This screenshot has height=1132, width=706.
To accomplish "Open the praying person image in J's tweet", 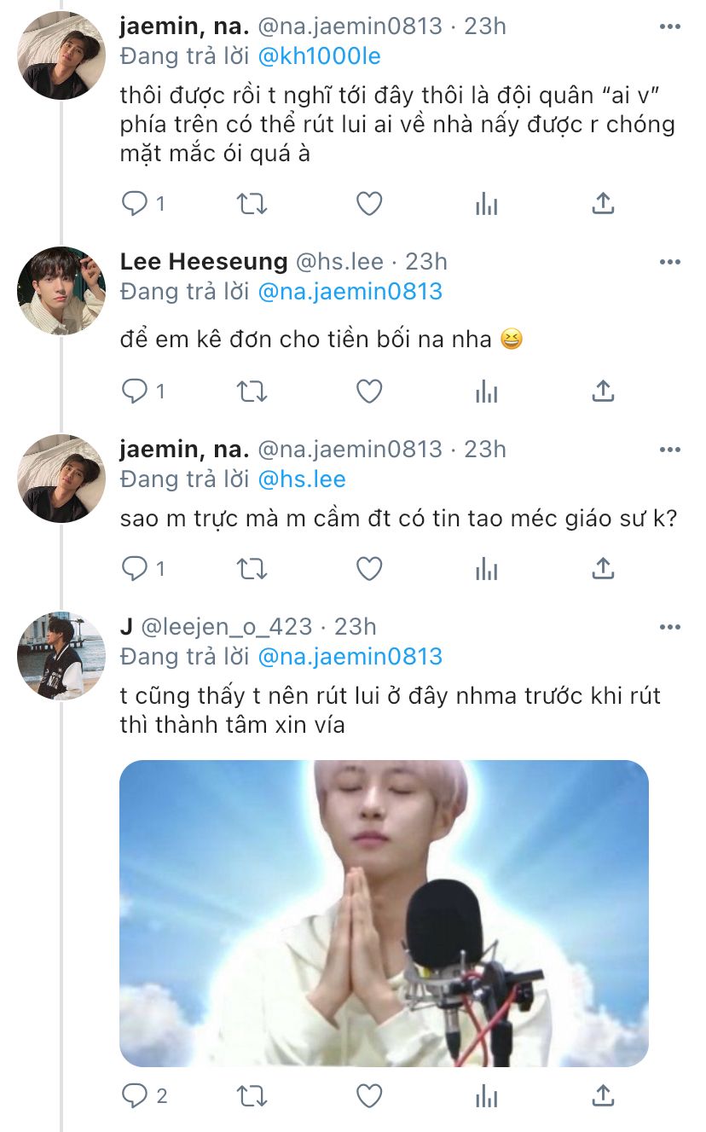I will pos(384,913).
